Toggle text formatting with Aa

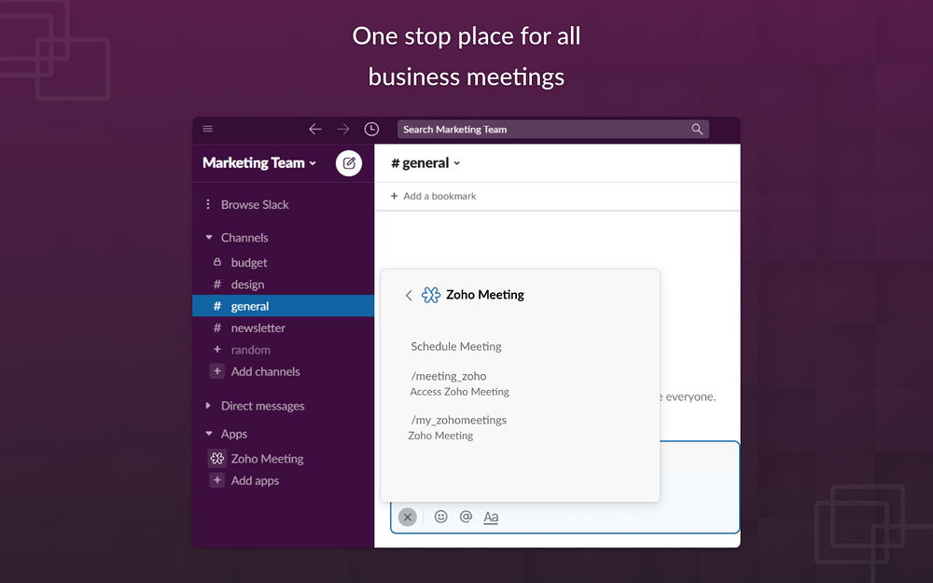491,518
